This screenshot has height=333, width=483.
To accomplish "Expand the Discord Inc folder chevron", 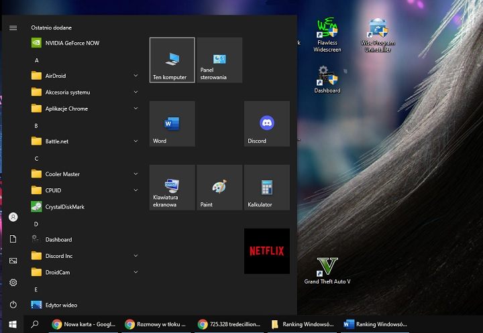I will pyautogui.click(x=136, y=255).
